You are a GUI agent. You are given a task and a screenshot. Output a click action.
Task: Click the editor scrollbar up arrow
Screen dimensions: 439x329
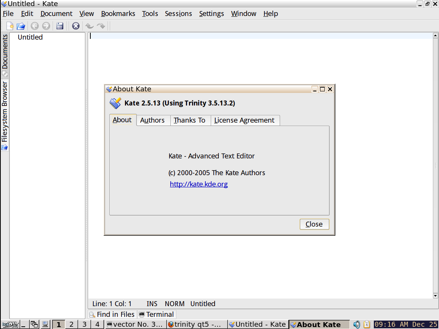pos(435,35)
